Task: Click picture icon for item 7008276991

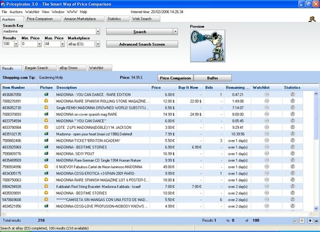Action: click(x=46, y=101)
